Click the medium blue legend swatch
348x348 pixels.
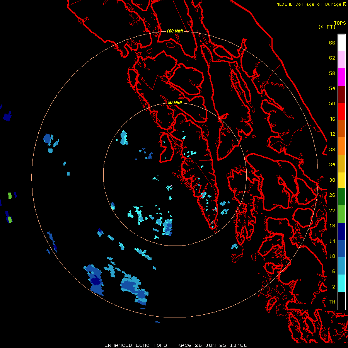pyautogui.click(x=341, y=249)
